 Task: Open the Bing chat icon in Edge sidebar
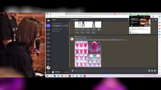click(x=159, y=16)
